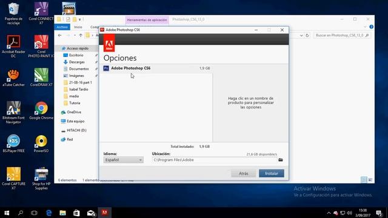Screen dimensions: 388x218
Task: Open Corel CONNECT X7 desktop shortcut
Action: tap(41, 13)
